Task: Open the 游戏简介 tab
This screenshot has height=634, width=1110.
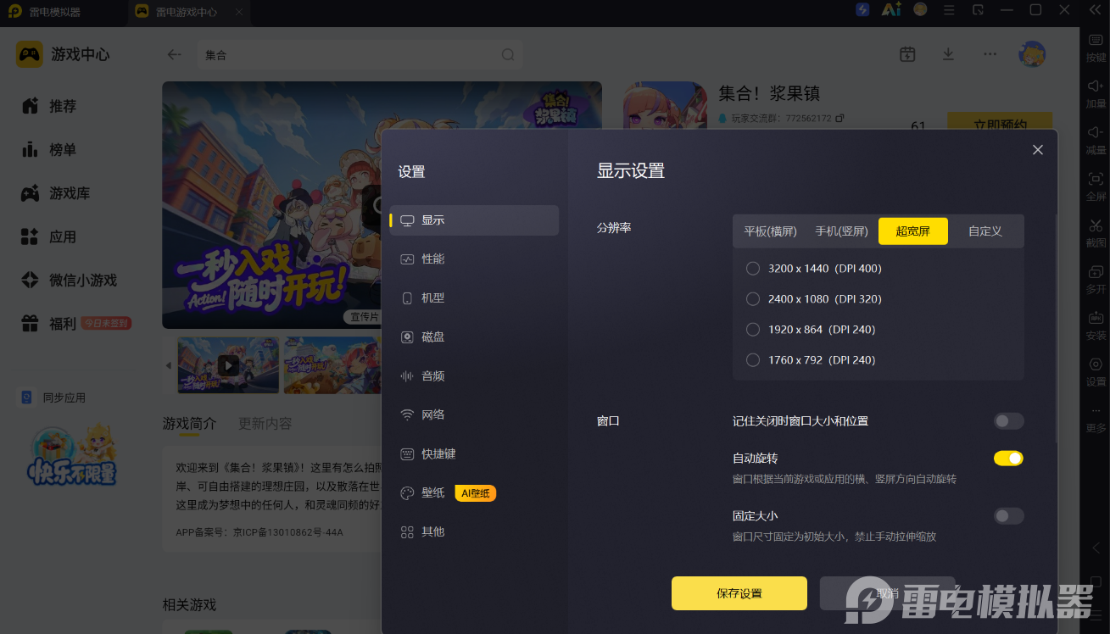Action: [x=189, y=424]
